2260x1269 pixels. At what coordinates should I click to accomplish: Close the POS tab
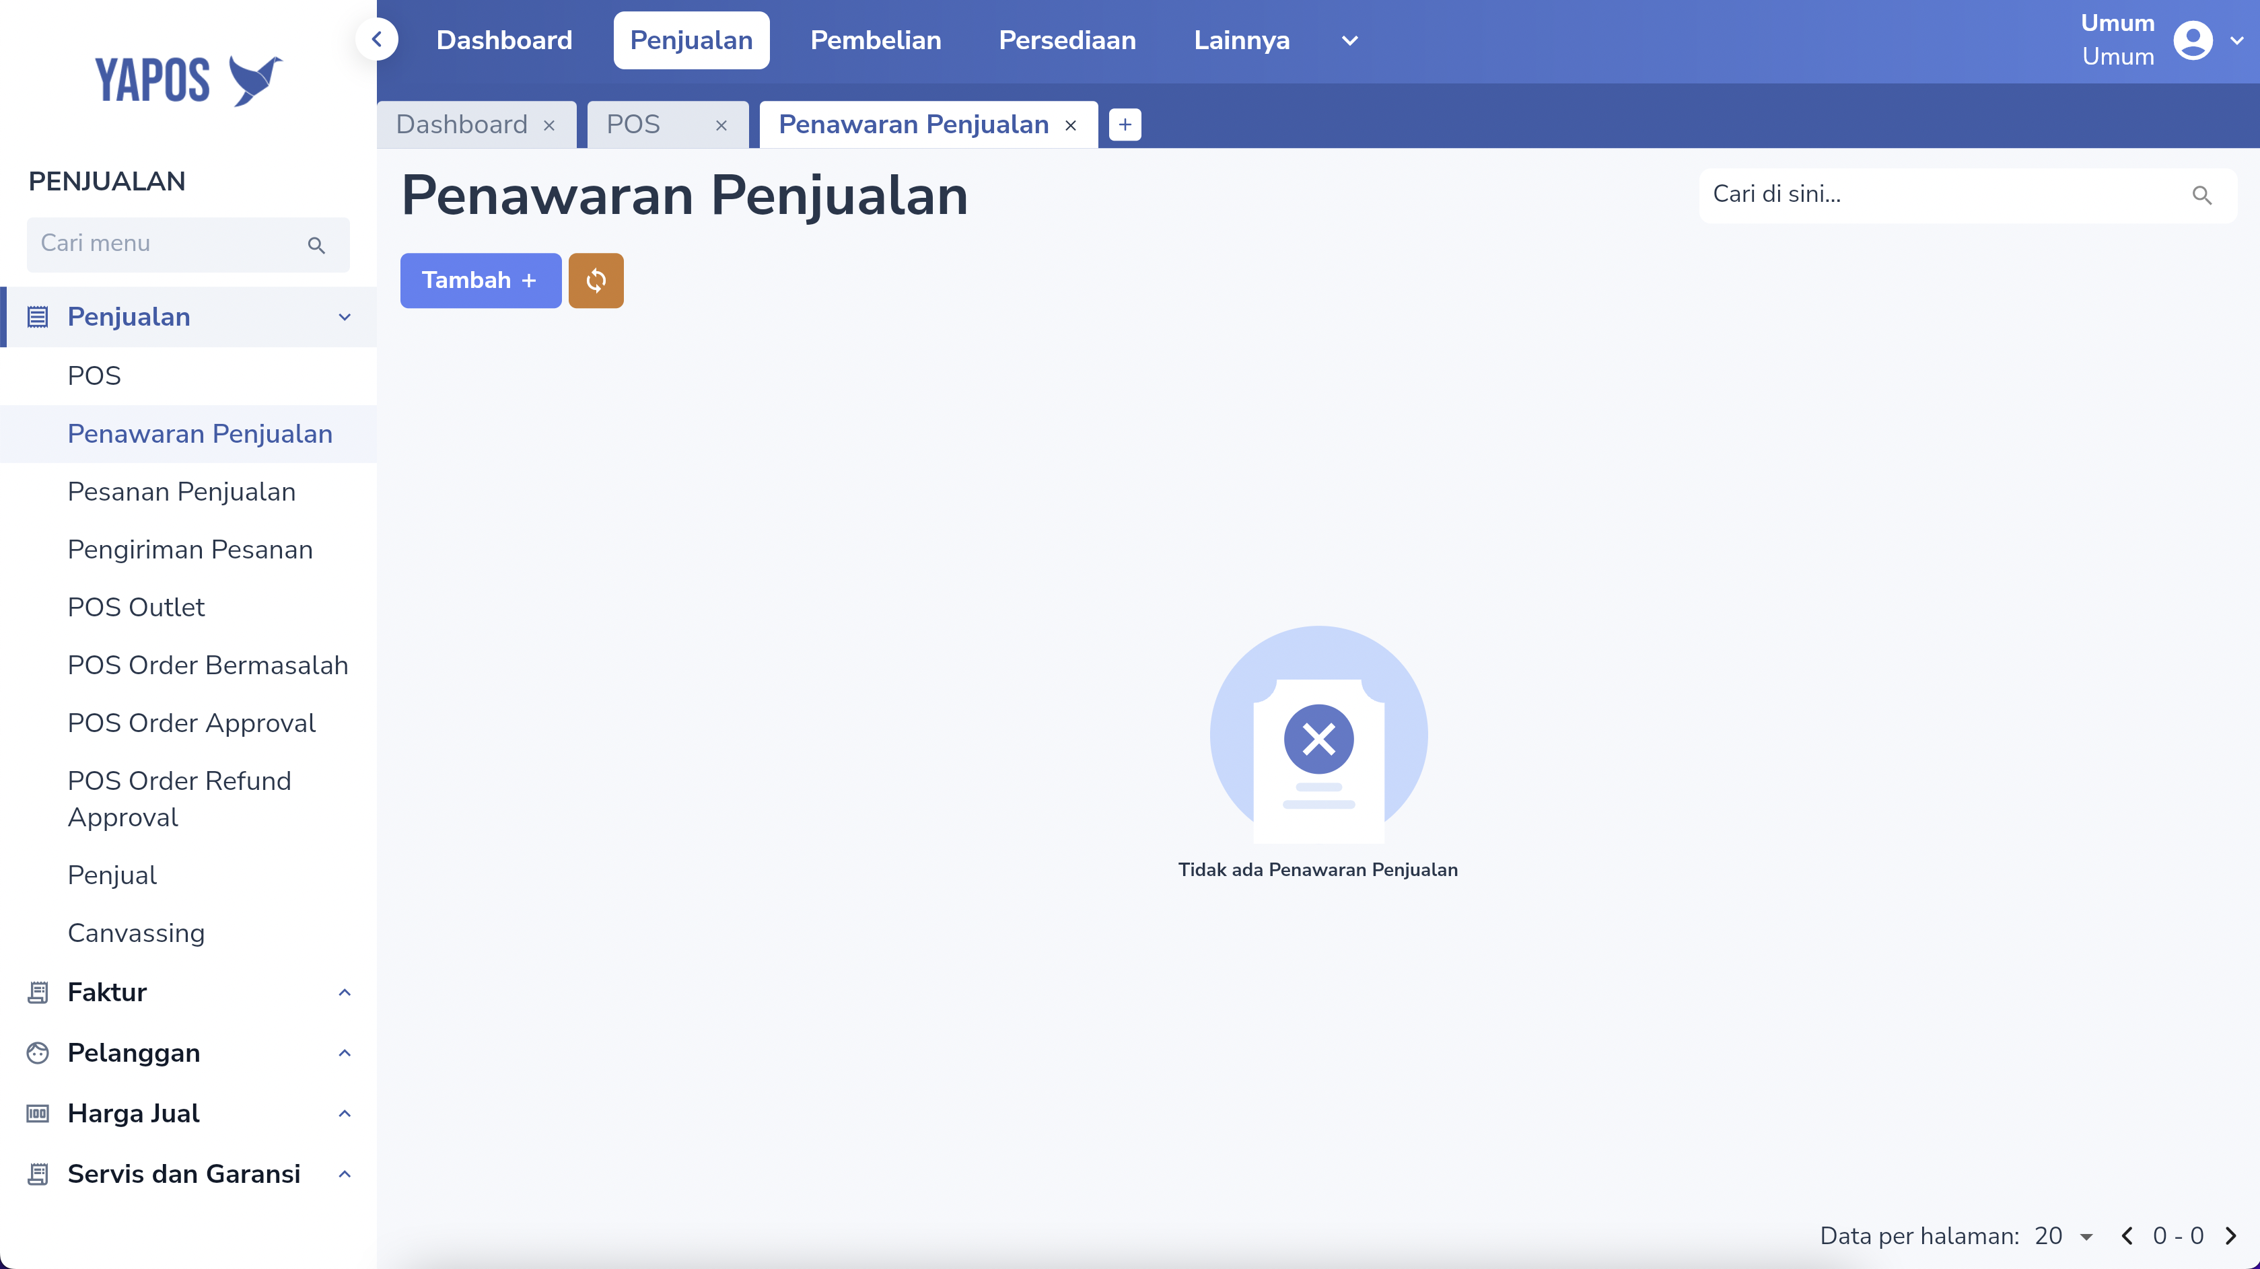click(x=721, y=125)
